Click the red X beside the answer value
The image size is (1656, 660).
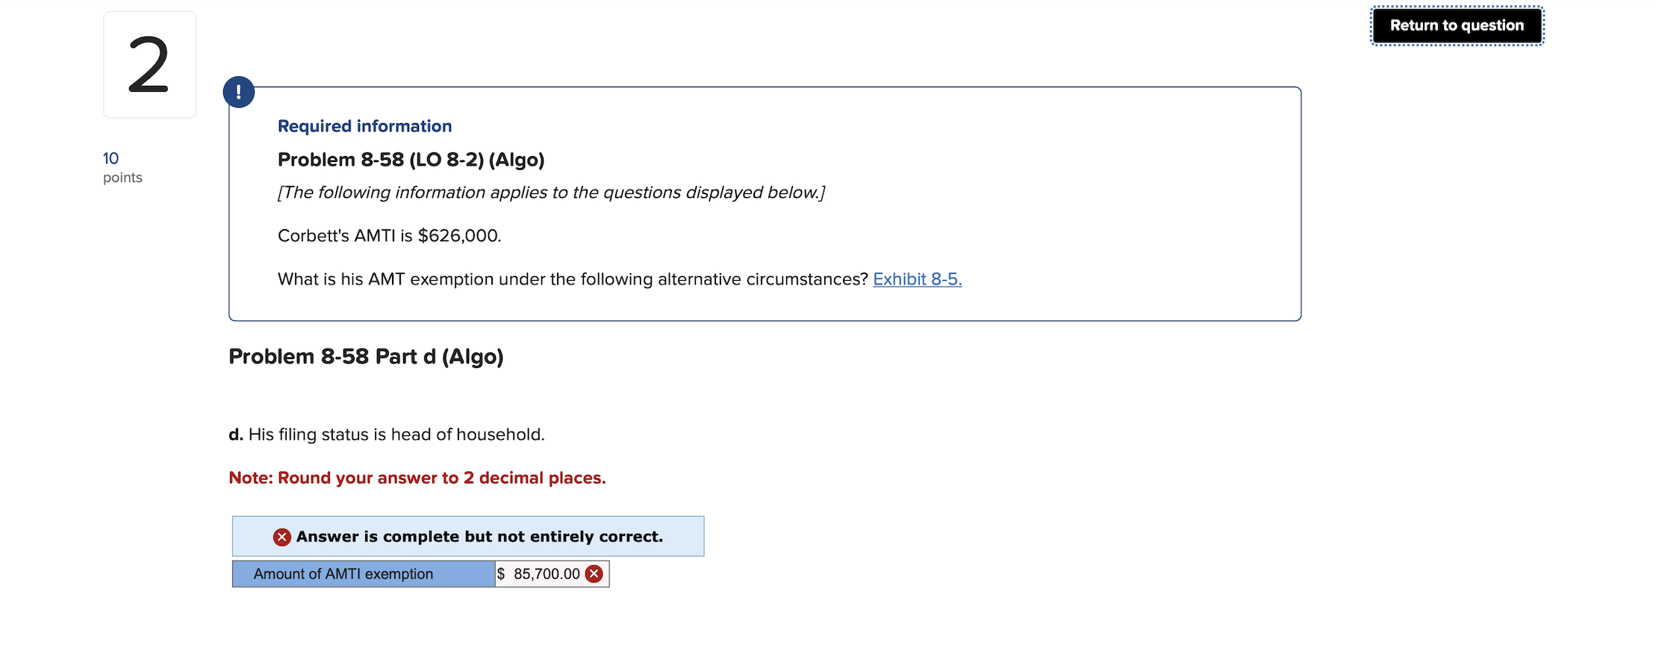594,573
